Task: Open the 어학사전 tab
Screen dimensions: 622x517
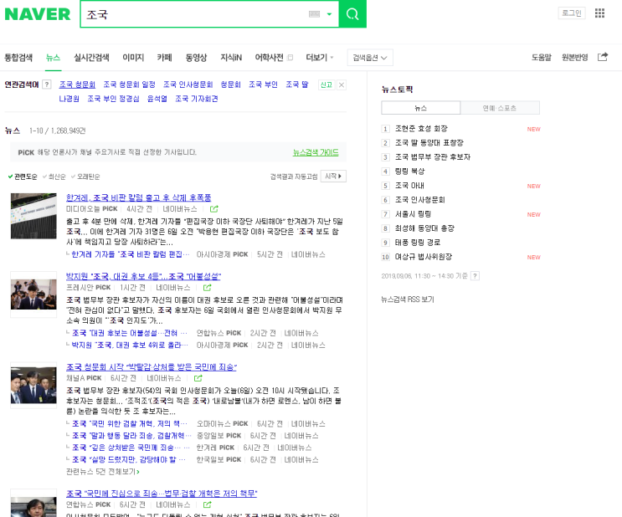Action: point(269,58)
